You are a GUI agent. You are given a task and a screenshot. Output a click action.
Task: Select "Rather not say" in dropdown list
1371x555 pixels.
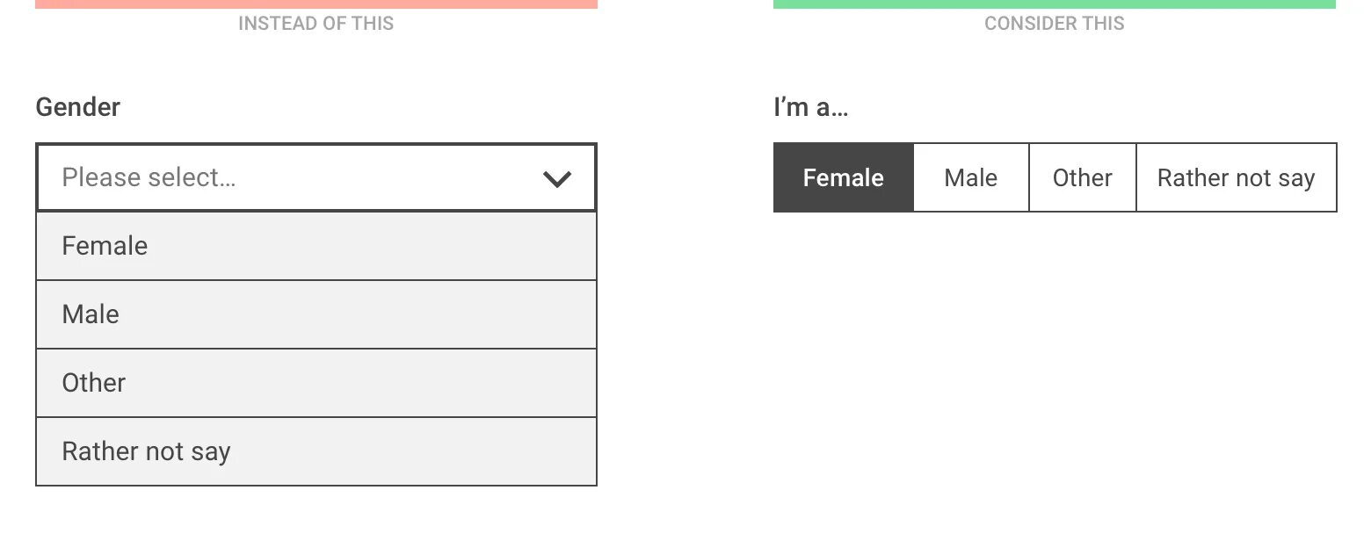coord(316,451)
